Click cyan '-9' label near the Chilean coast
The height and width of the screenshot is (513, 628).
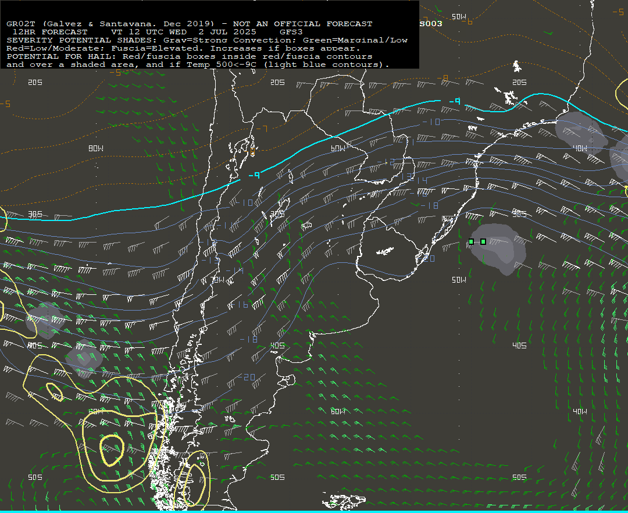click(x=254, y=175)
